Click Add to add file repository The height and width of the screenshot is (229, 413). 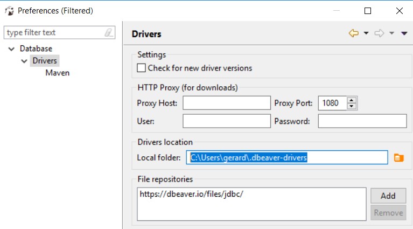(388, 196)
